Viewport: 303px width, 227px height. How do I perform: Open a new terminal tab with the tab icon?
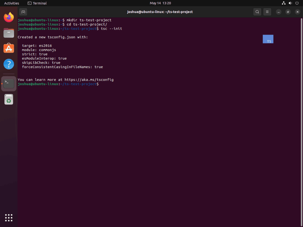click(x=23, y=12)
